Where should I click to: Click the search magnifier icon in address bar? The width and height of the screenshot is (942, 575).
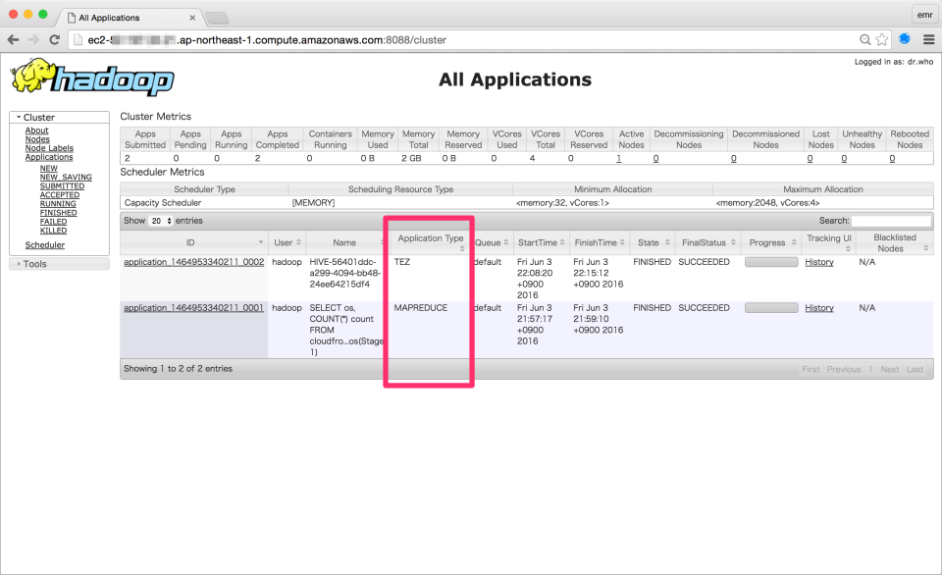click(x=864, y=39)
